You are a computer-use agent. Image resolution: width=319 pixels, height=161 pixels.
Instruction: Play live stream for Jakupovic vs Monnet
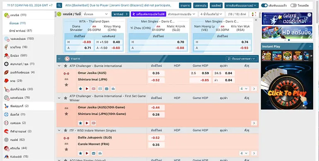tap(87, 153)
